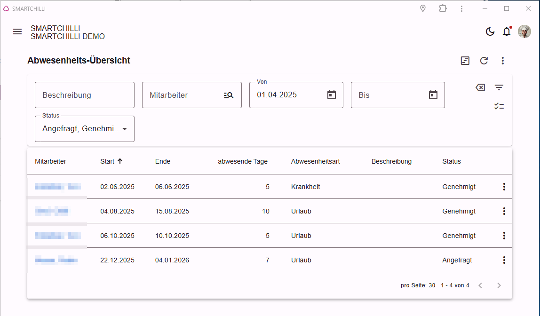Screen dimensions: 540x316
Task: Go to previous page chevron
Action: 480,285
